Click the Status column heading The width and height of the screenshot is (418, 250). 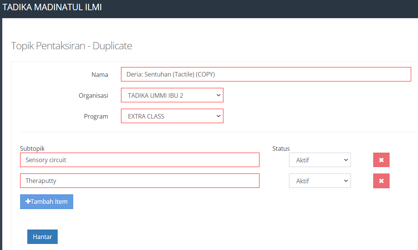point(281,148)
